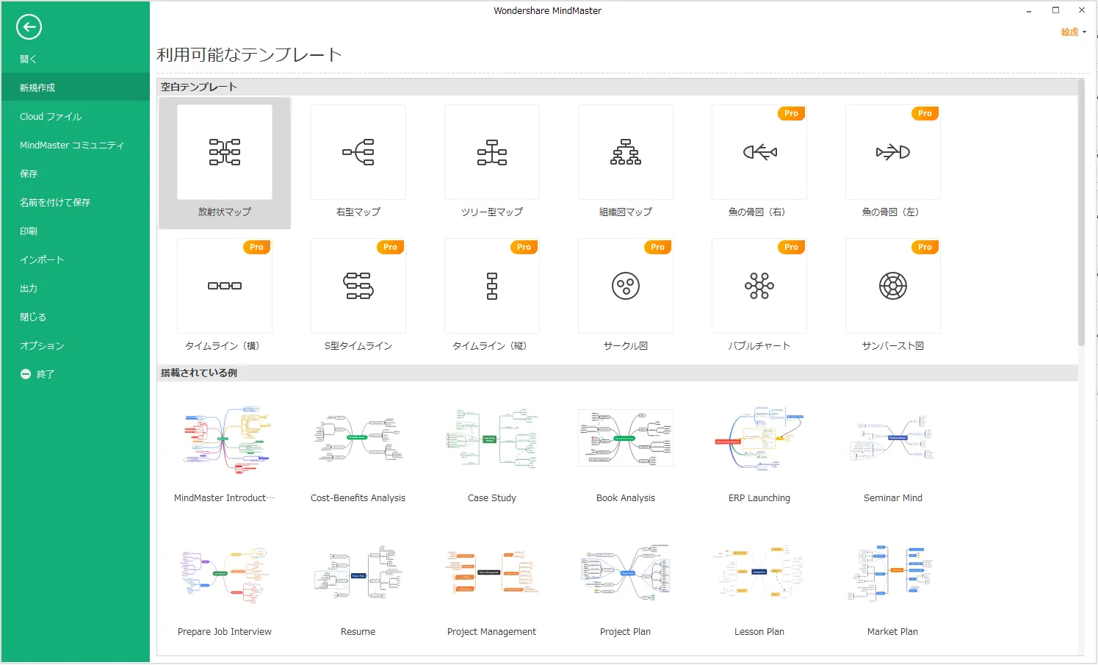This screenshot has height=665, width=1098.
Task: Click the Project Plan caption text
Action: pos(626,632)
